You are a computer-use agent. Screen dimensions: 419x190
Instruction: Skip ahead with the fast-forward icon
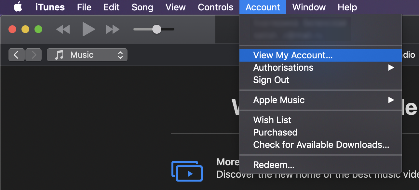(113, 30)
